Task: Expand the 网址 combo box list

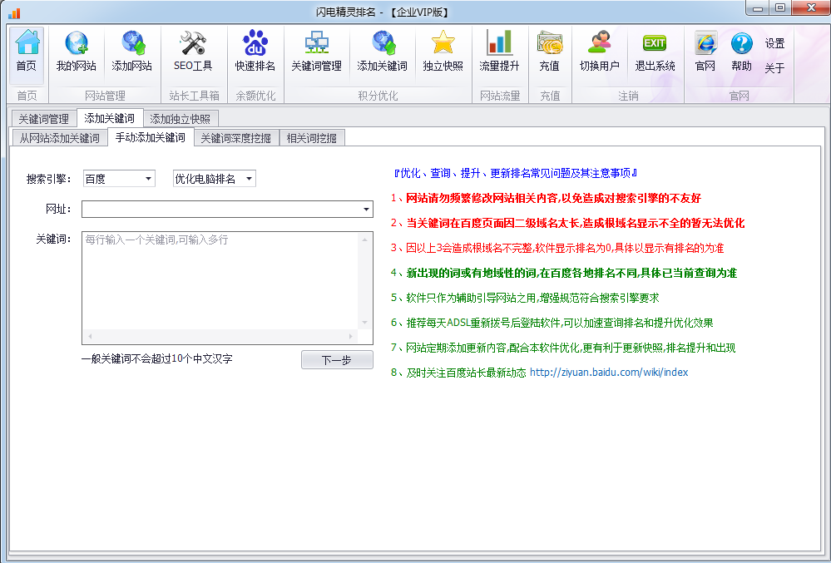Action: coord(366,210)
